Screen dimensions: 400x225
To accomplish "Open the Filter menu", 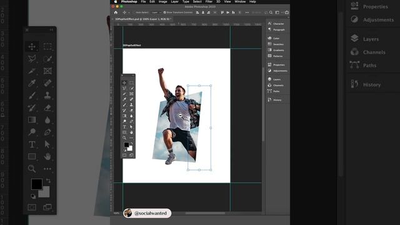I will [x=209, y=1].
